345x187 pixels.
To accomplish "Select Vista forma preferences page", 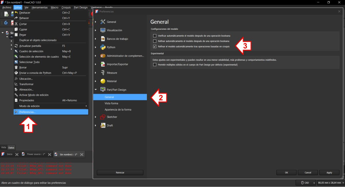I will point(111,103).
